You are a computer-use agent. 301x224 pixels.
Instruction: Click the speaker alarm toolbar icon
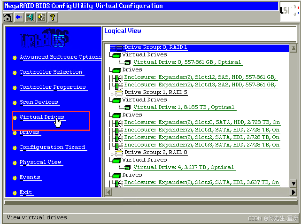tap(41, 17)
